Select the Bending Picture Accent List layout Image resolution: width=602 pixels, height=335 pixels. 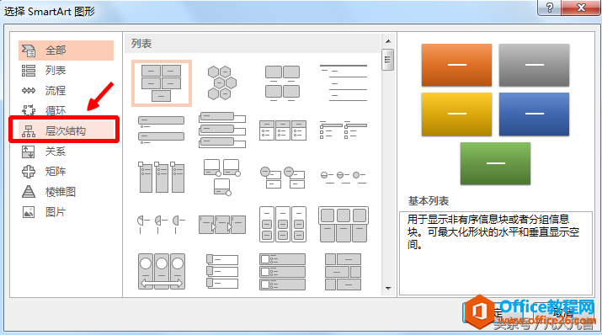coord(222,177)
